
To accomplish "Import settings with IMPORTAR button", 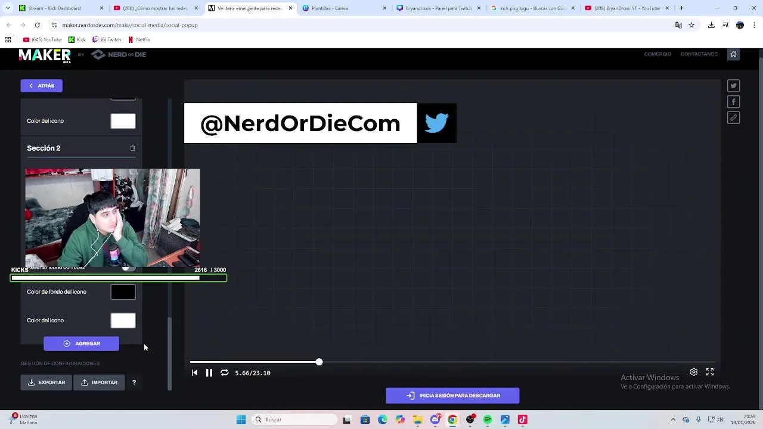I will (x=99, y=383).
